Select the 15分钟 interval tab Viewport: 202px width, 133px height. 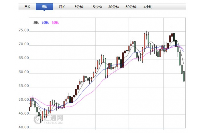click(x=96, y=7)
